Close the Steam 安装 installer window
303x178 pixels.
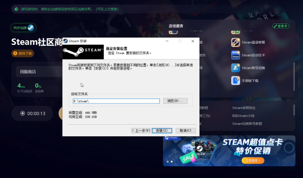[x=193, y=41]
